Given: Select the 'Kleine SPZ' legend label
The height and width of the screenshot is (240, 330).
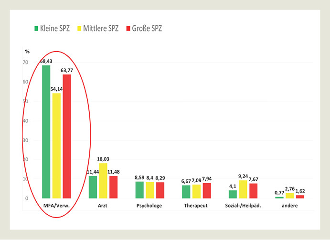Looking at the screenshot, I should [x=55, y=29].
